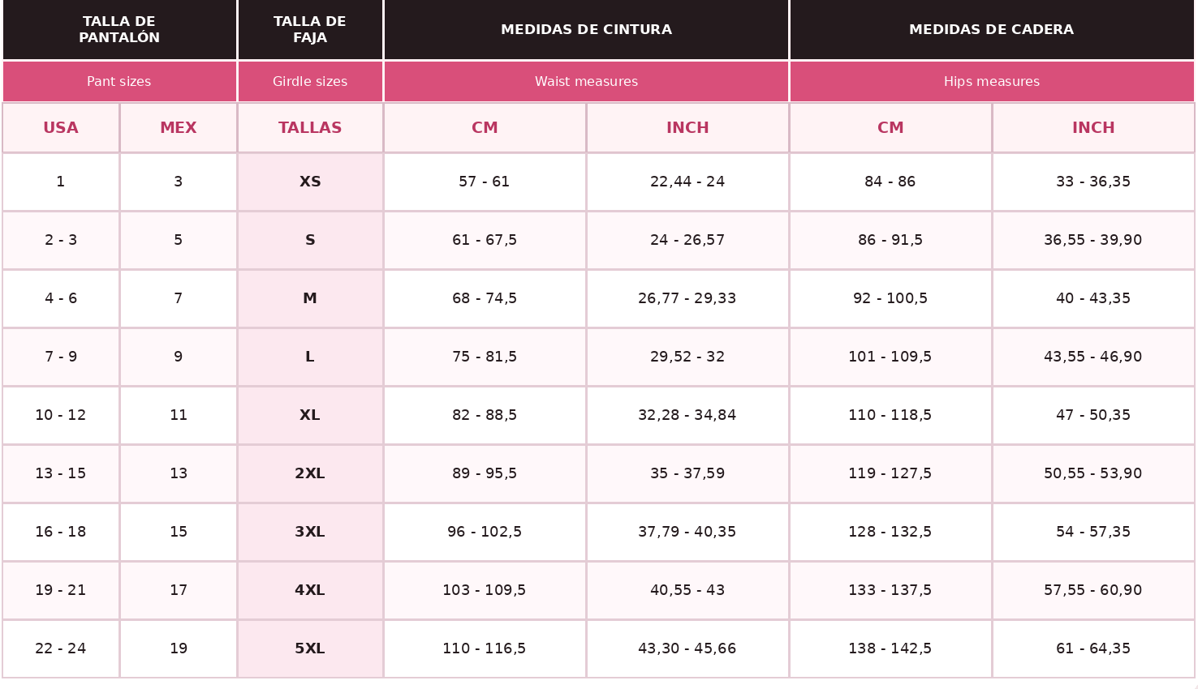Click the Hips measures subheader
Screen dimensions: 1198x689
pyautogui.click(x=992, y=82)
